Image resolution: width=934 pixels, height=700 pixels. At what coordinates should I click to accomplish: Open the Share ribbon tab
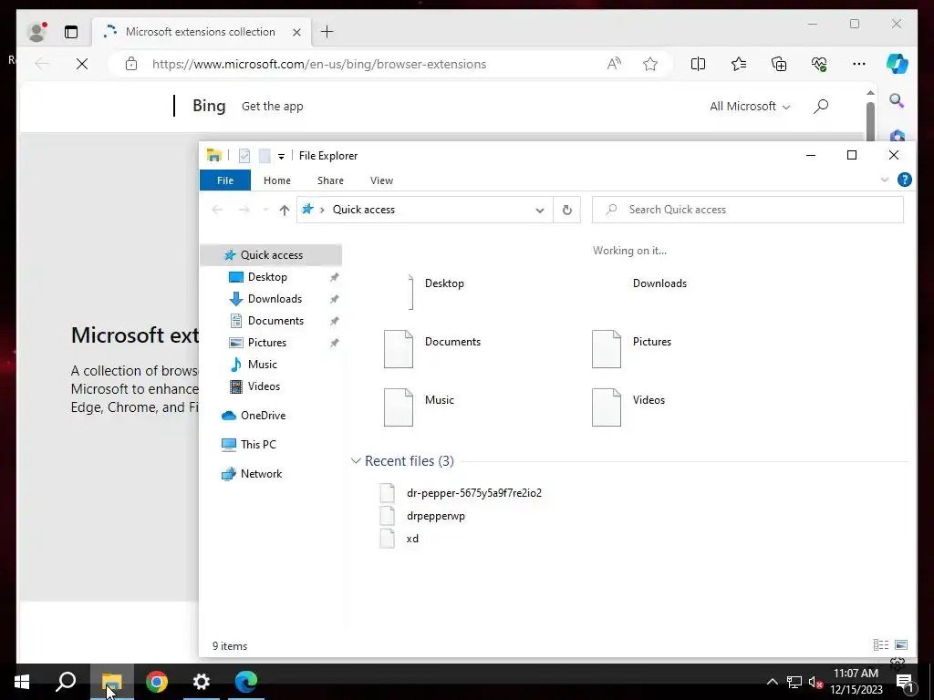330,180
